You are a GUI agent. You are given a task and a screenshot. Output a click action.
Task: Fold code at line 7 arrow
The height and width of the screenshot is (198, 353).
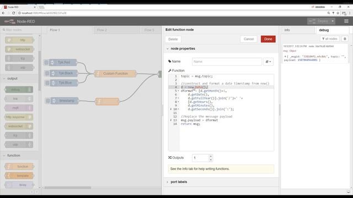point(179,98)
